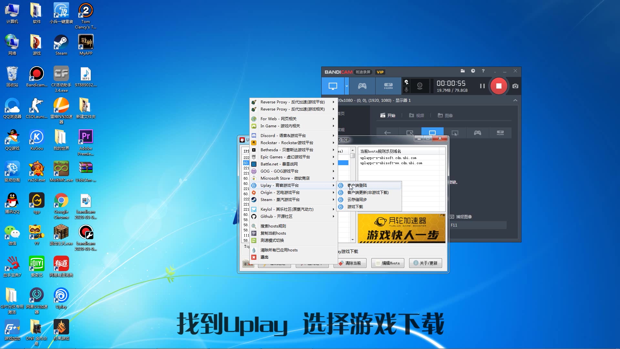This screenshot has height=349, width=620.
Task: Select 游戏下载 in Uplay submenu
Action: [369, 207]
